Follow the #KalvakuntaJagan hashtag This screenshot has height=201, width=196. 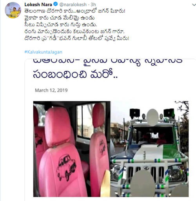(x=43, y=52)
